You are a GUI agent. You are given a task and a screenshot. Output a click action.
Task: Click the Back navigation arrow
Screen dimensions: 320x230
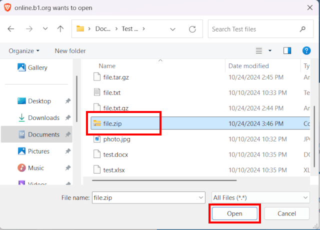pos(11,29)
